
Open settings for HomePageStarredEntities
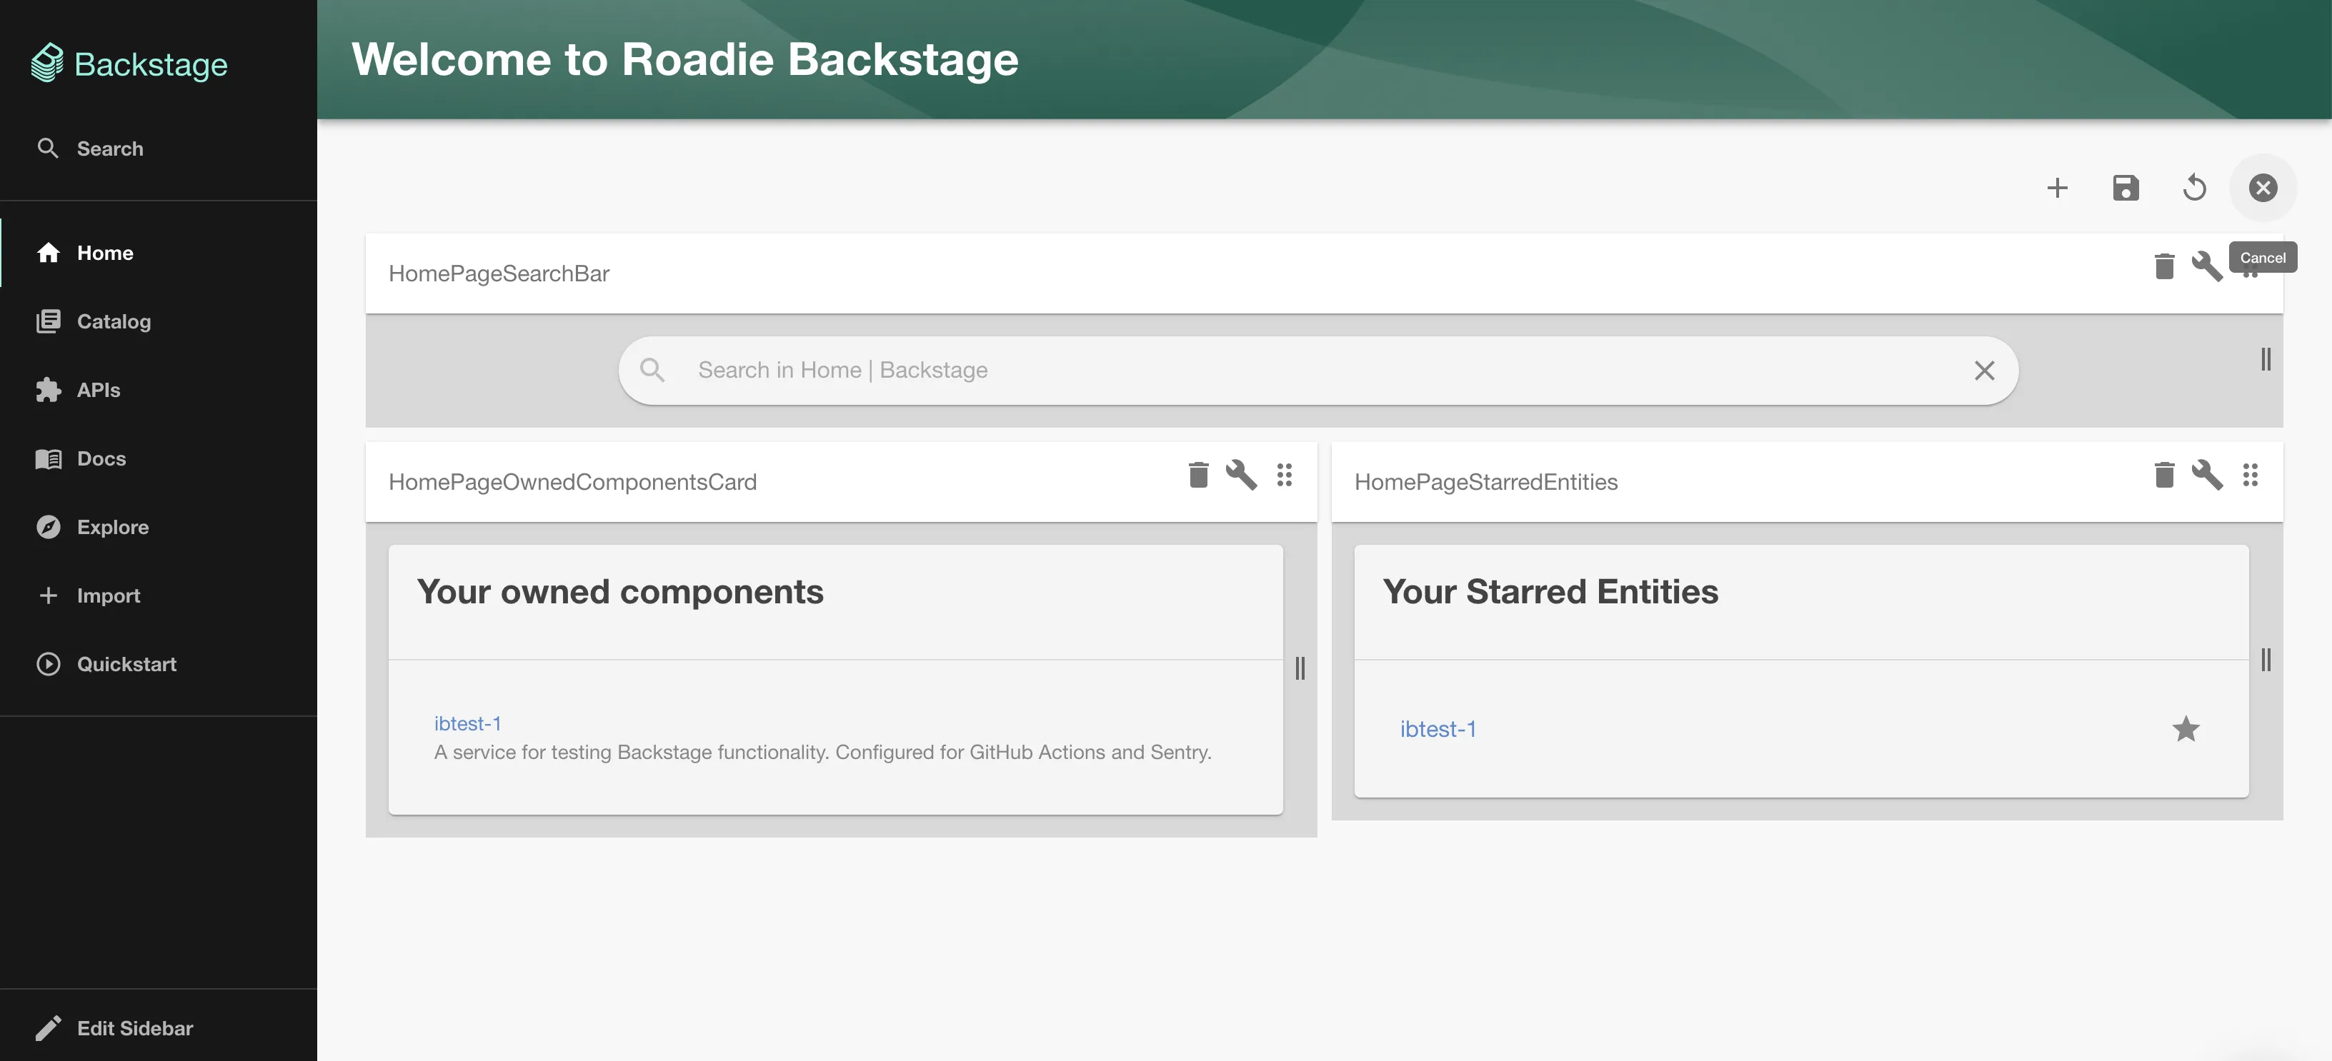pyautogui.click(x=2208, y=476)
